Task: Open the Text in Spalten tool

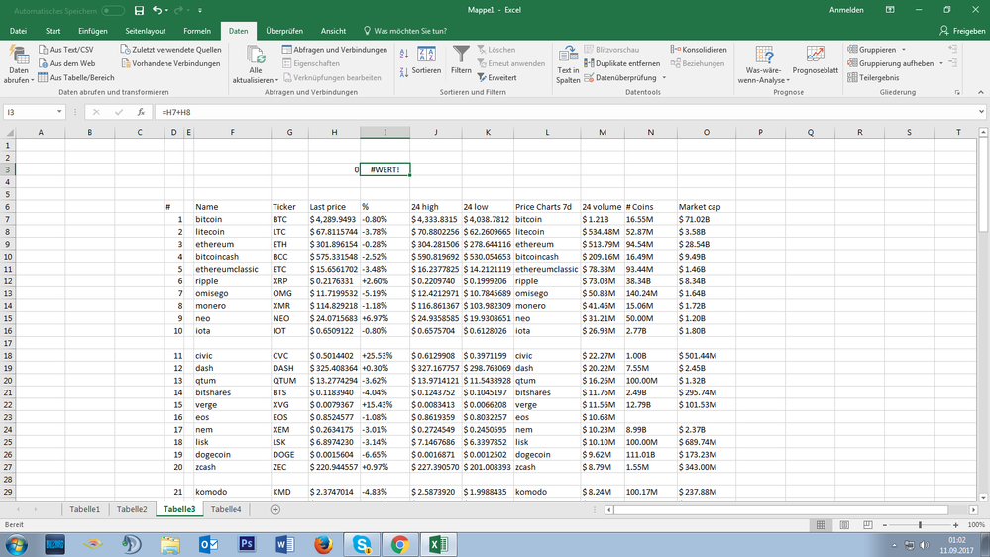Action: 568,61
